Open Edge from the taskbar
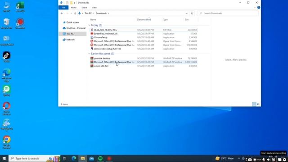 (74, 158)
